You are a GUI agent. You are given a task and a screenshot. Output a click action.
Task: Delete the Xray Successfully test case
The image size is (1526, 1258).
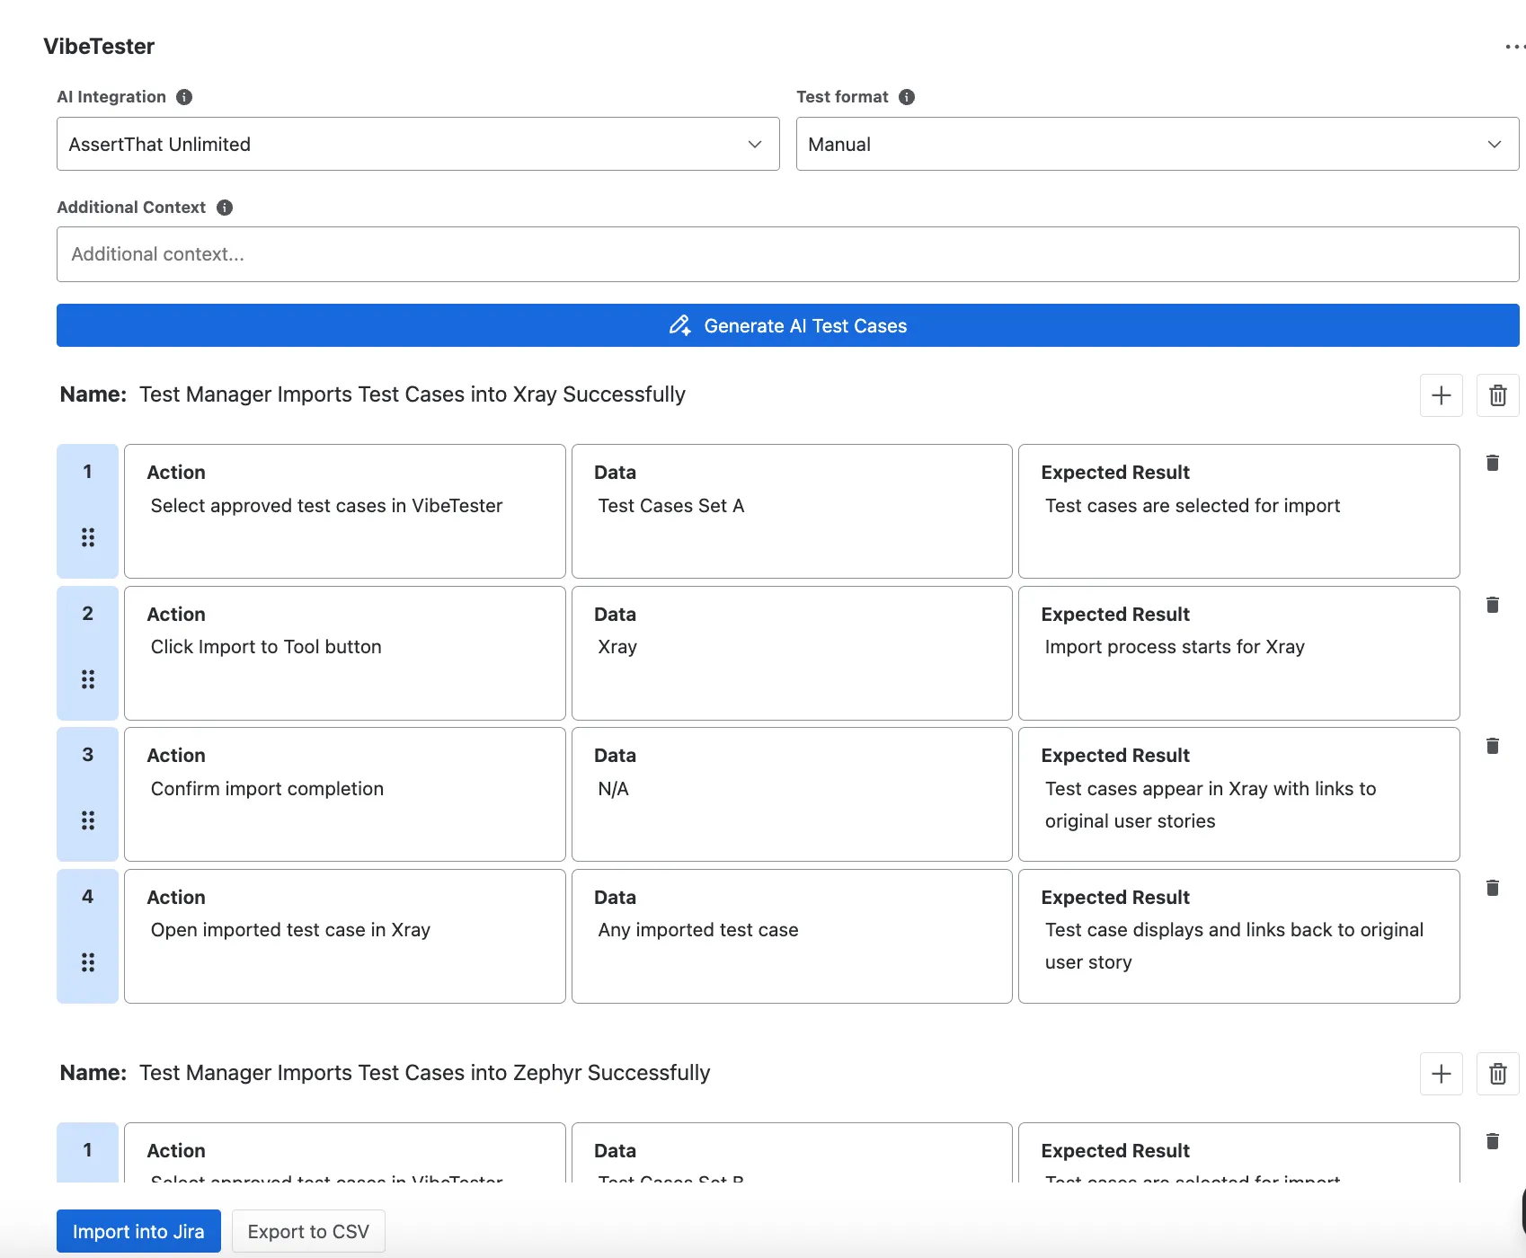[x=1498, y=395]
